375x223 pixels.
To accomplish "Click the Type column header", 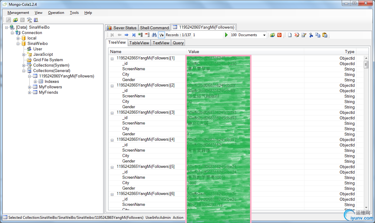I will (330, 52).
